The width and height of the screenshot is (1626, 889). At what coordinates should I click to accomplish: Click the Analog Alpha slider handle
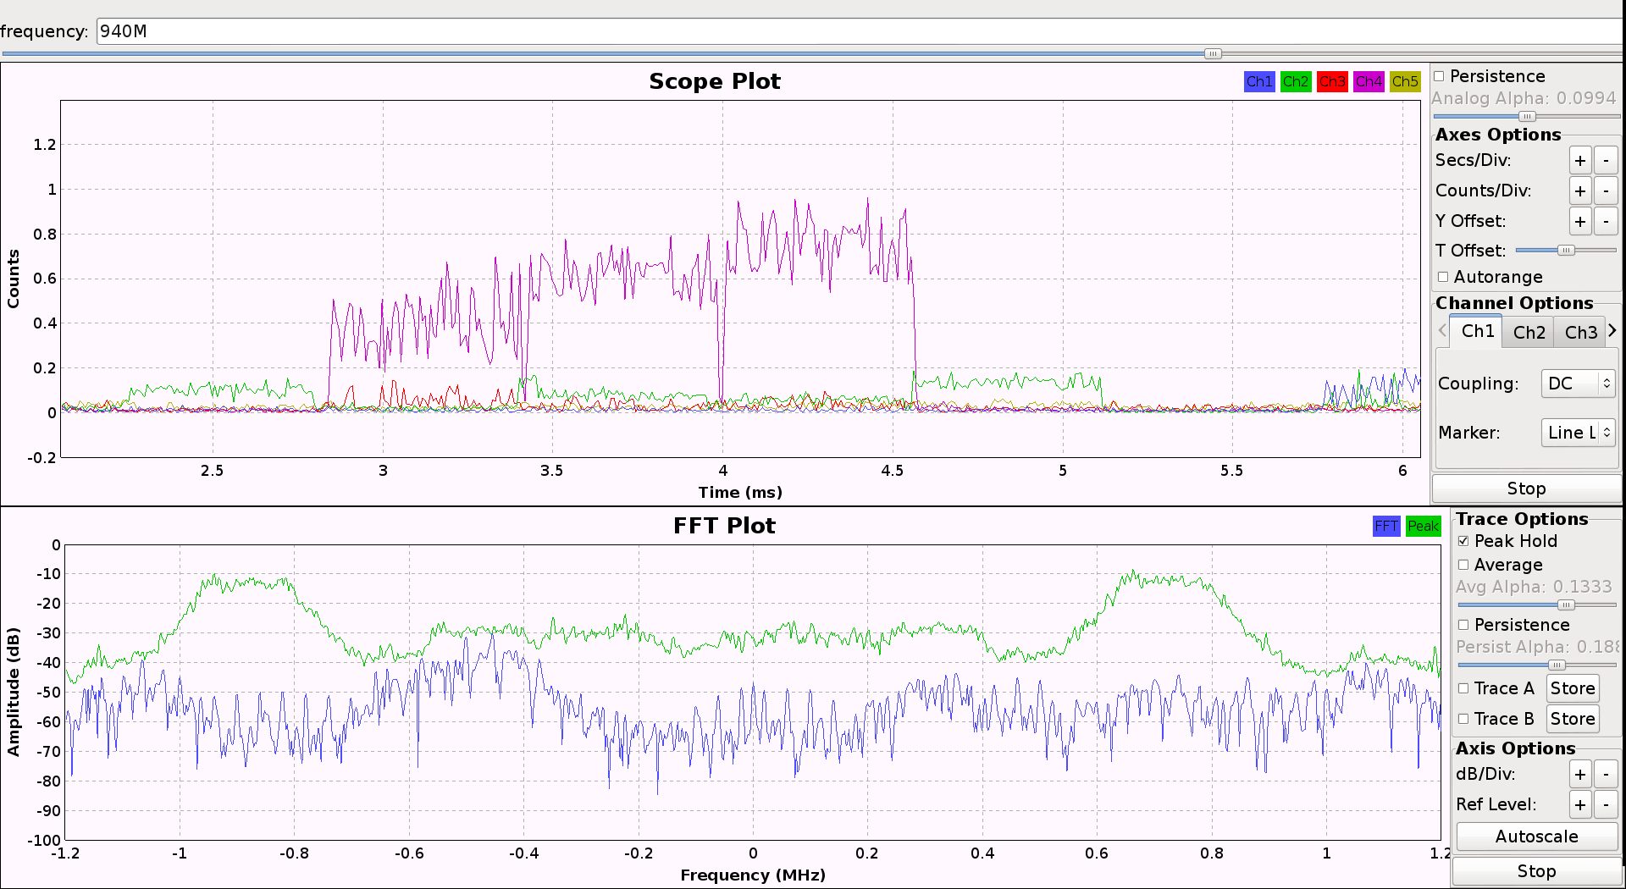[1527, 116]
